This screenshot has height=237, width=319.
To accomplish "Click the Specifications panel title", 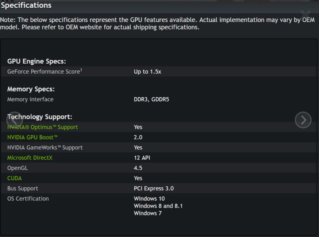I will pyautogui.click(x=26, y=5).
